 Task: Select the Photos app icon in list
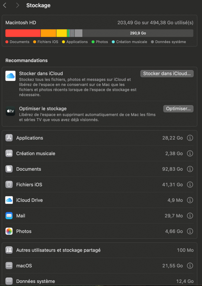coord(9,231)
